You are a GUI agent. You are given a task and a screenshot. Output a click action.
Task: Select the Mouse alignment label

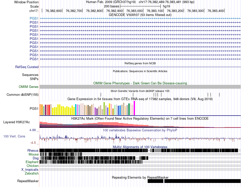[x=33, y=154]
